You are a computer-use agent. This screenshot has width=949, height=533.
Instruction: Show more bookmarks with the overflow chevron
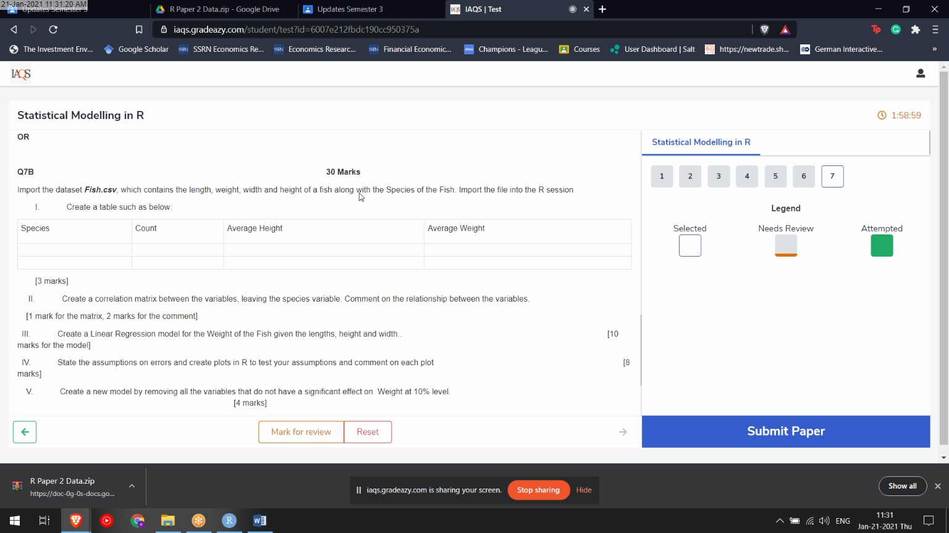coord(934,49)
